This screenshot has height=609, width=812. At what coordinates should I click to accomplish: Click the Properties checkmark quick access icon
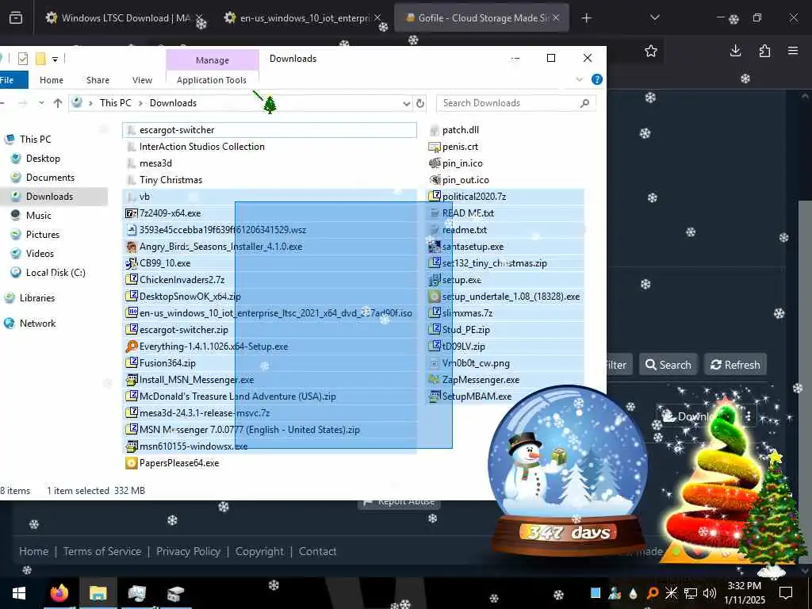23,59
